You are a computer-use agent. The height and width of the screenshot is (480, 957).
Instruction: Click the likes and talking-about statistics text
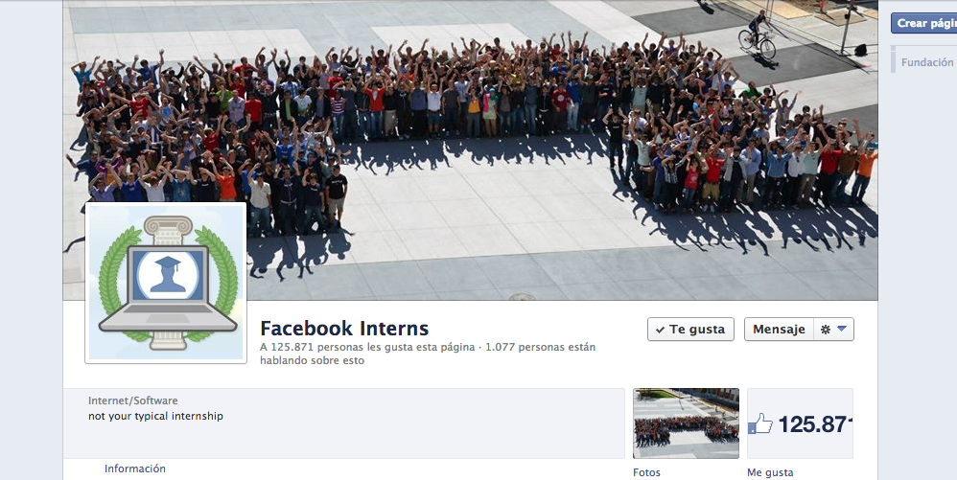pos(428,354)
